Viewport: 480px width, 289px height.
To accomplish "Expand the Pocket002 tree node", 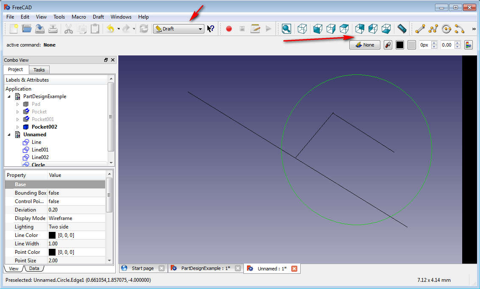I will [17, 127].
